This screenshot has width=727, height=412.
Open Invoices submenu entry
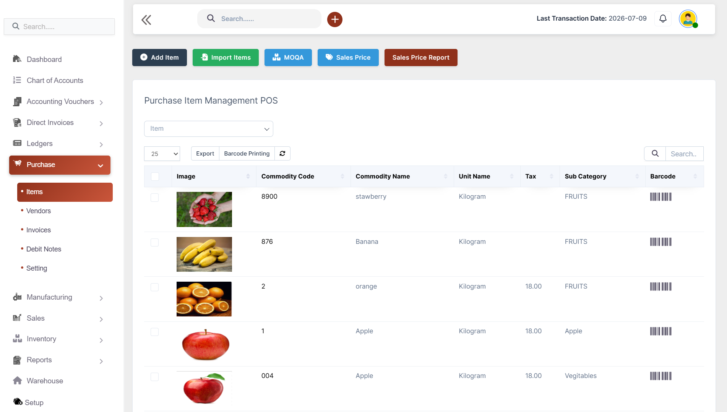(x=38, y=230)
